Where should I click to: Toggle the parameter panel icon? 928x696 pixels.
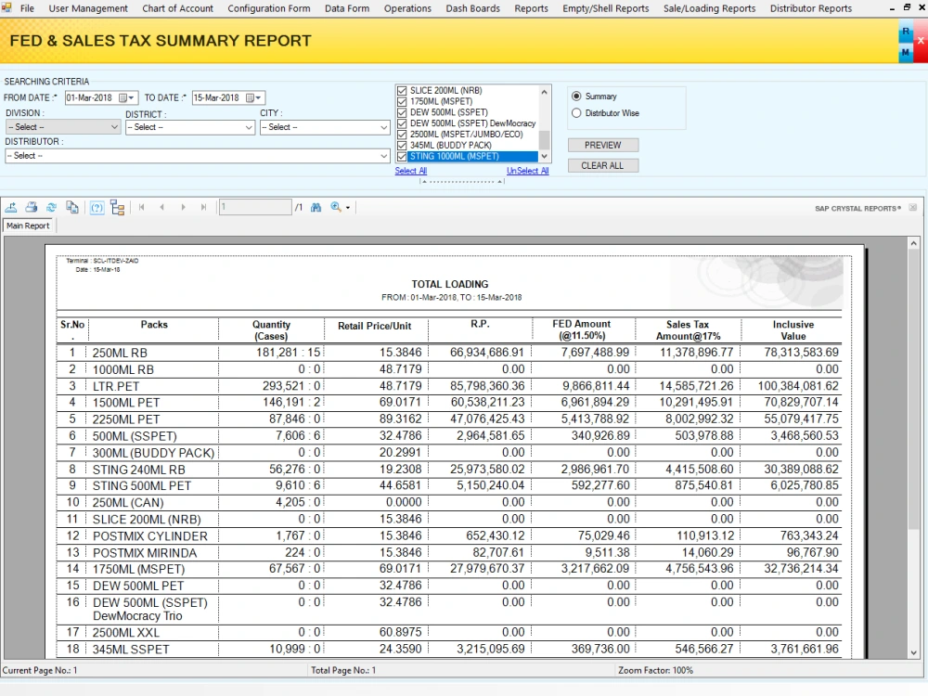[x=97, y=208]
